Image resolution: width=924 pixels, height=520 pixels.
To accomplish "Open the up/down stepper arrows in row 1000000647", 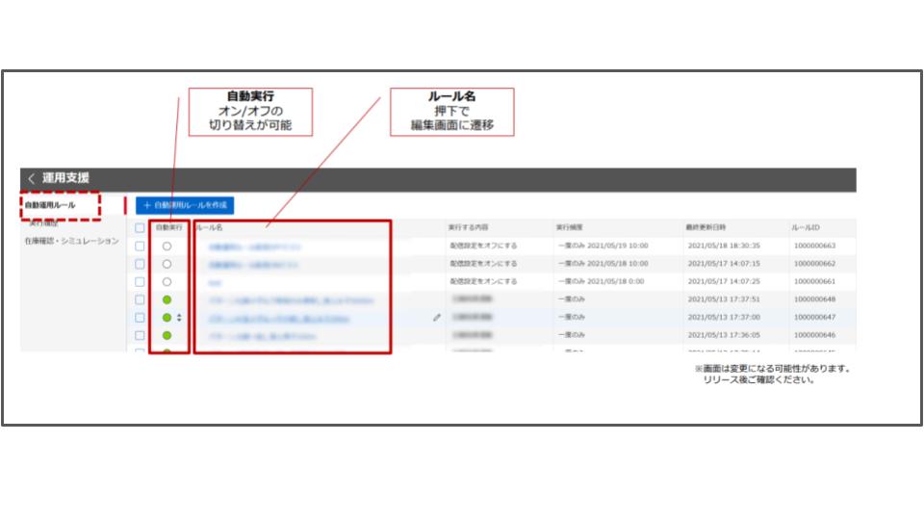I will 179,317.
